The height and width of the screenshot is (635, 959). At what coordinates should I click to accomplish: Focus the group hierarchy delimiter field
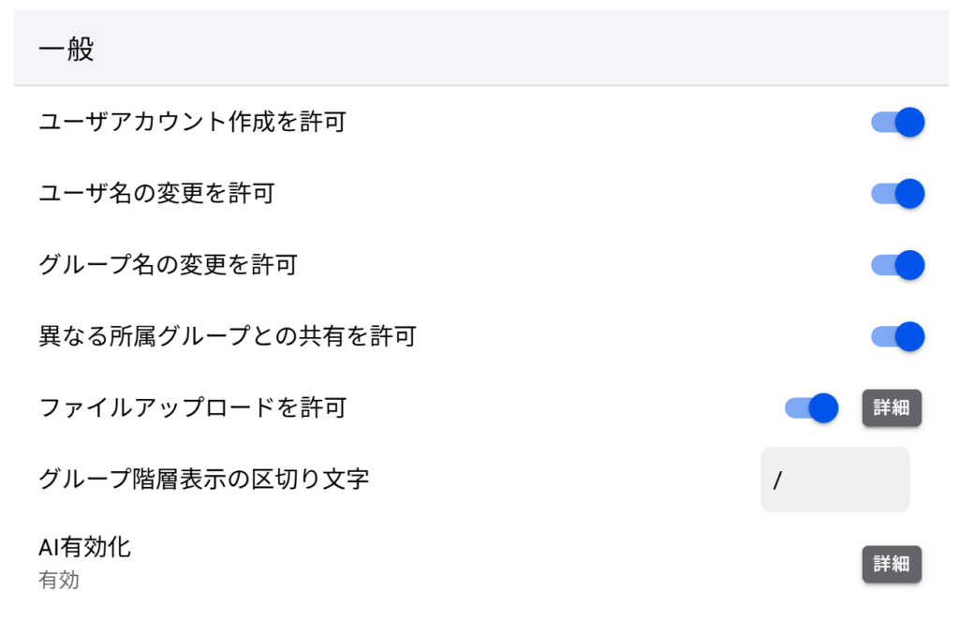834,480
